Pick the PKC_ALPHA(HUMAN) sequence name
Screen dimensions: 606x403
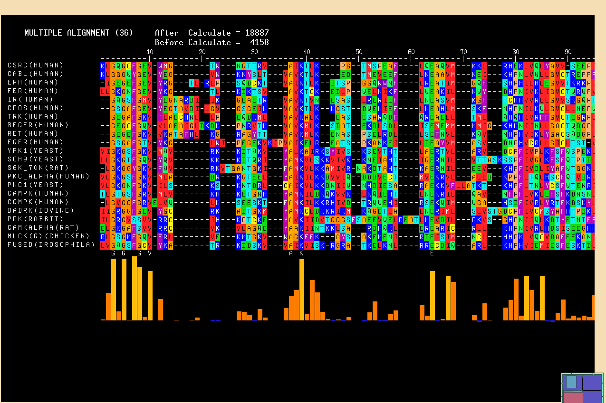48,176
